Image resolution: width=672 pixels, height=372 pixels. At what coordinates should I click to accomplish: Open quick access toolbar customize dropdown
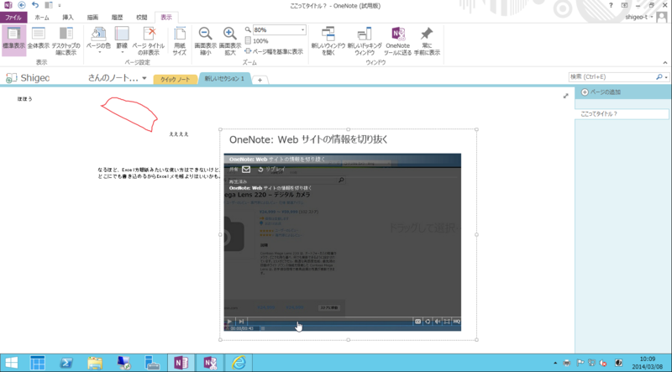click(x=59, y=6)
